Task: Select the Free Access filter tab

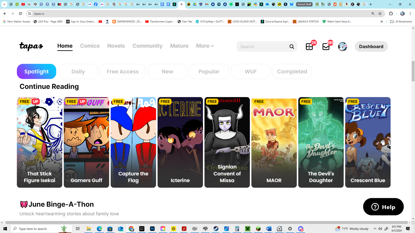Action: (x=123, y=71)
